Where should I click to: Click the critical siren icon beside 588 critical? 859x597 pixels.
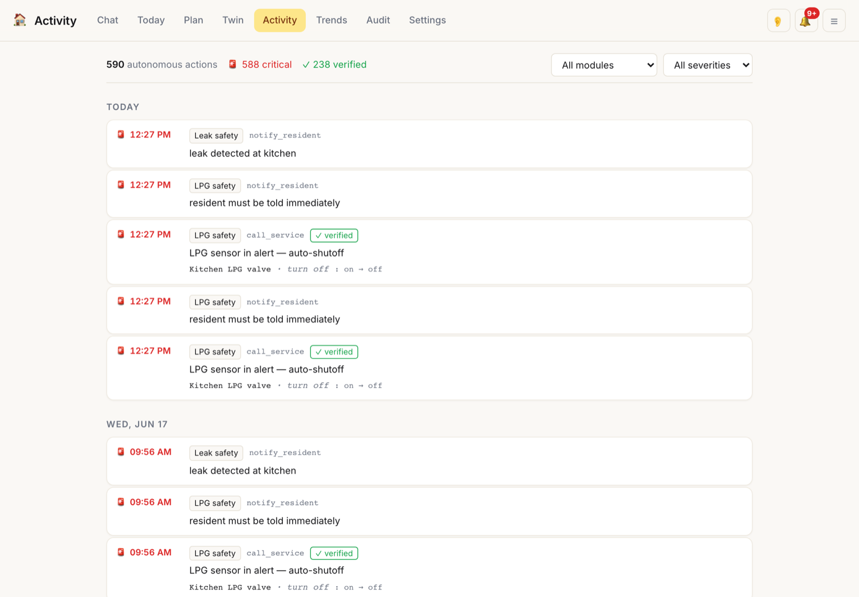coord(233,64)
